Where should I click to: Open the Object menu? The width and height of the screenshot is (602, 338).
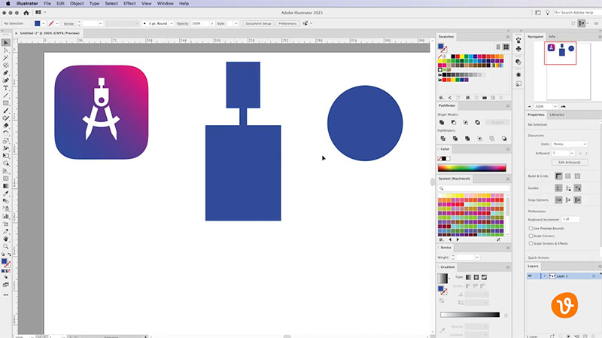coord(77,4)
